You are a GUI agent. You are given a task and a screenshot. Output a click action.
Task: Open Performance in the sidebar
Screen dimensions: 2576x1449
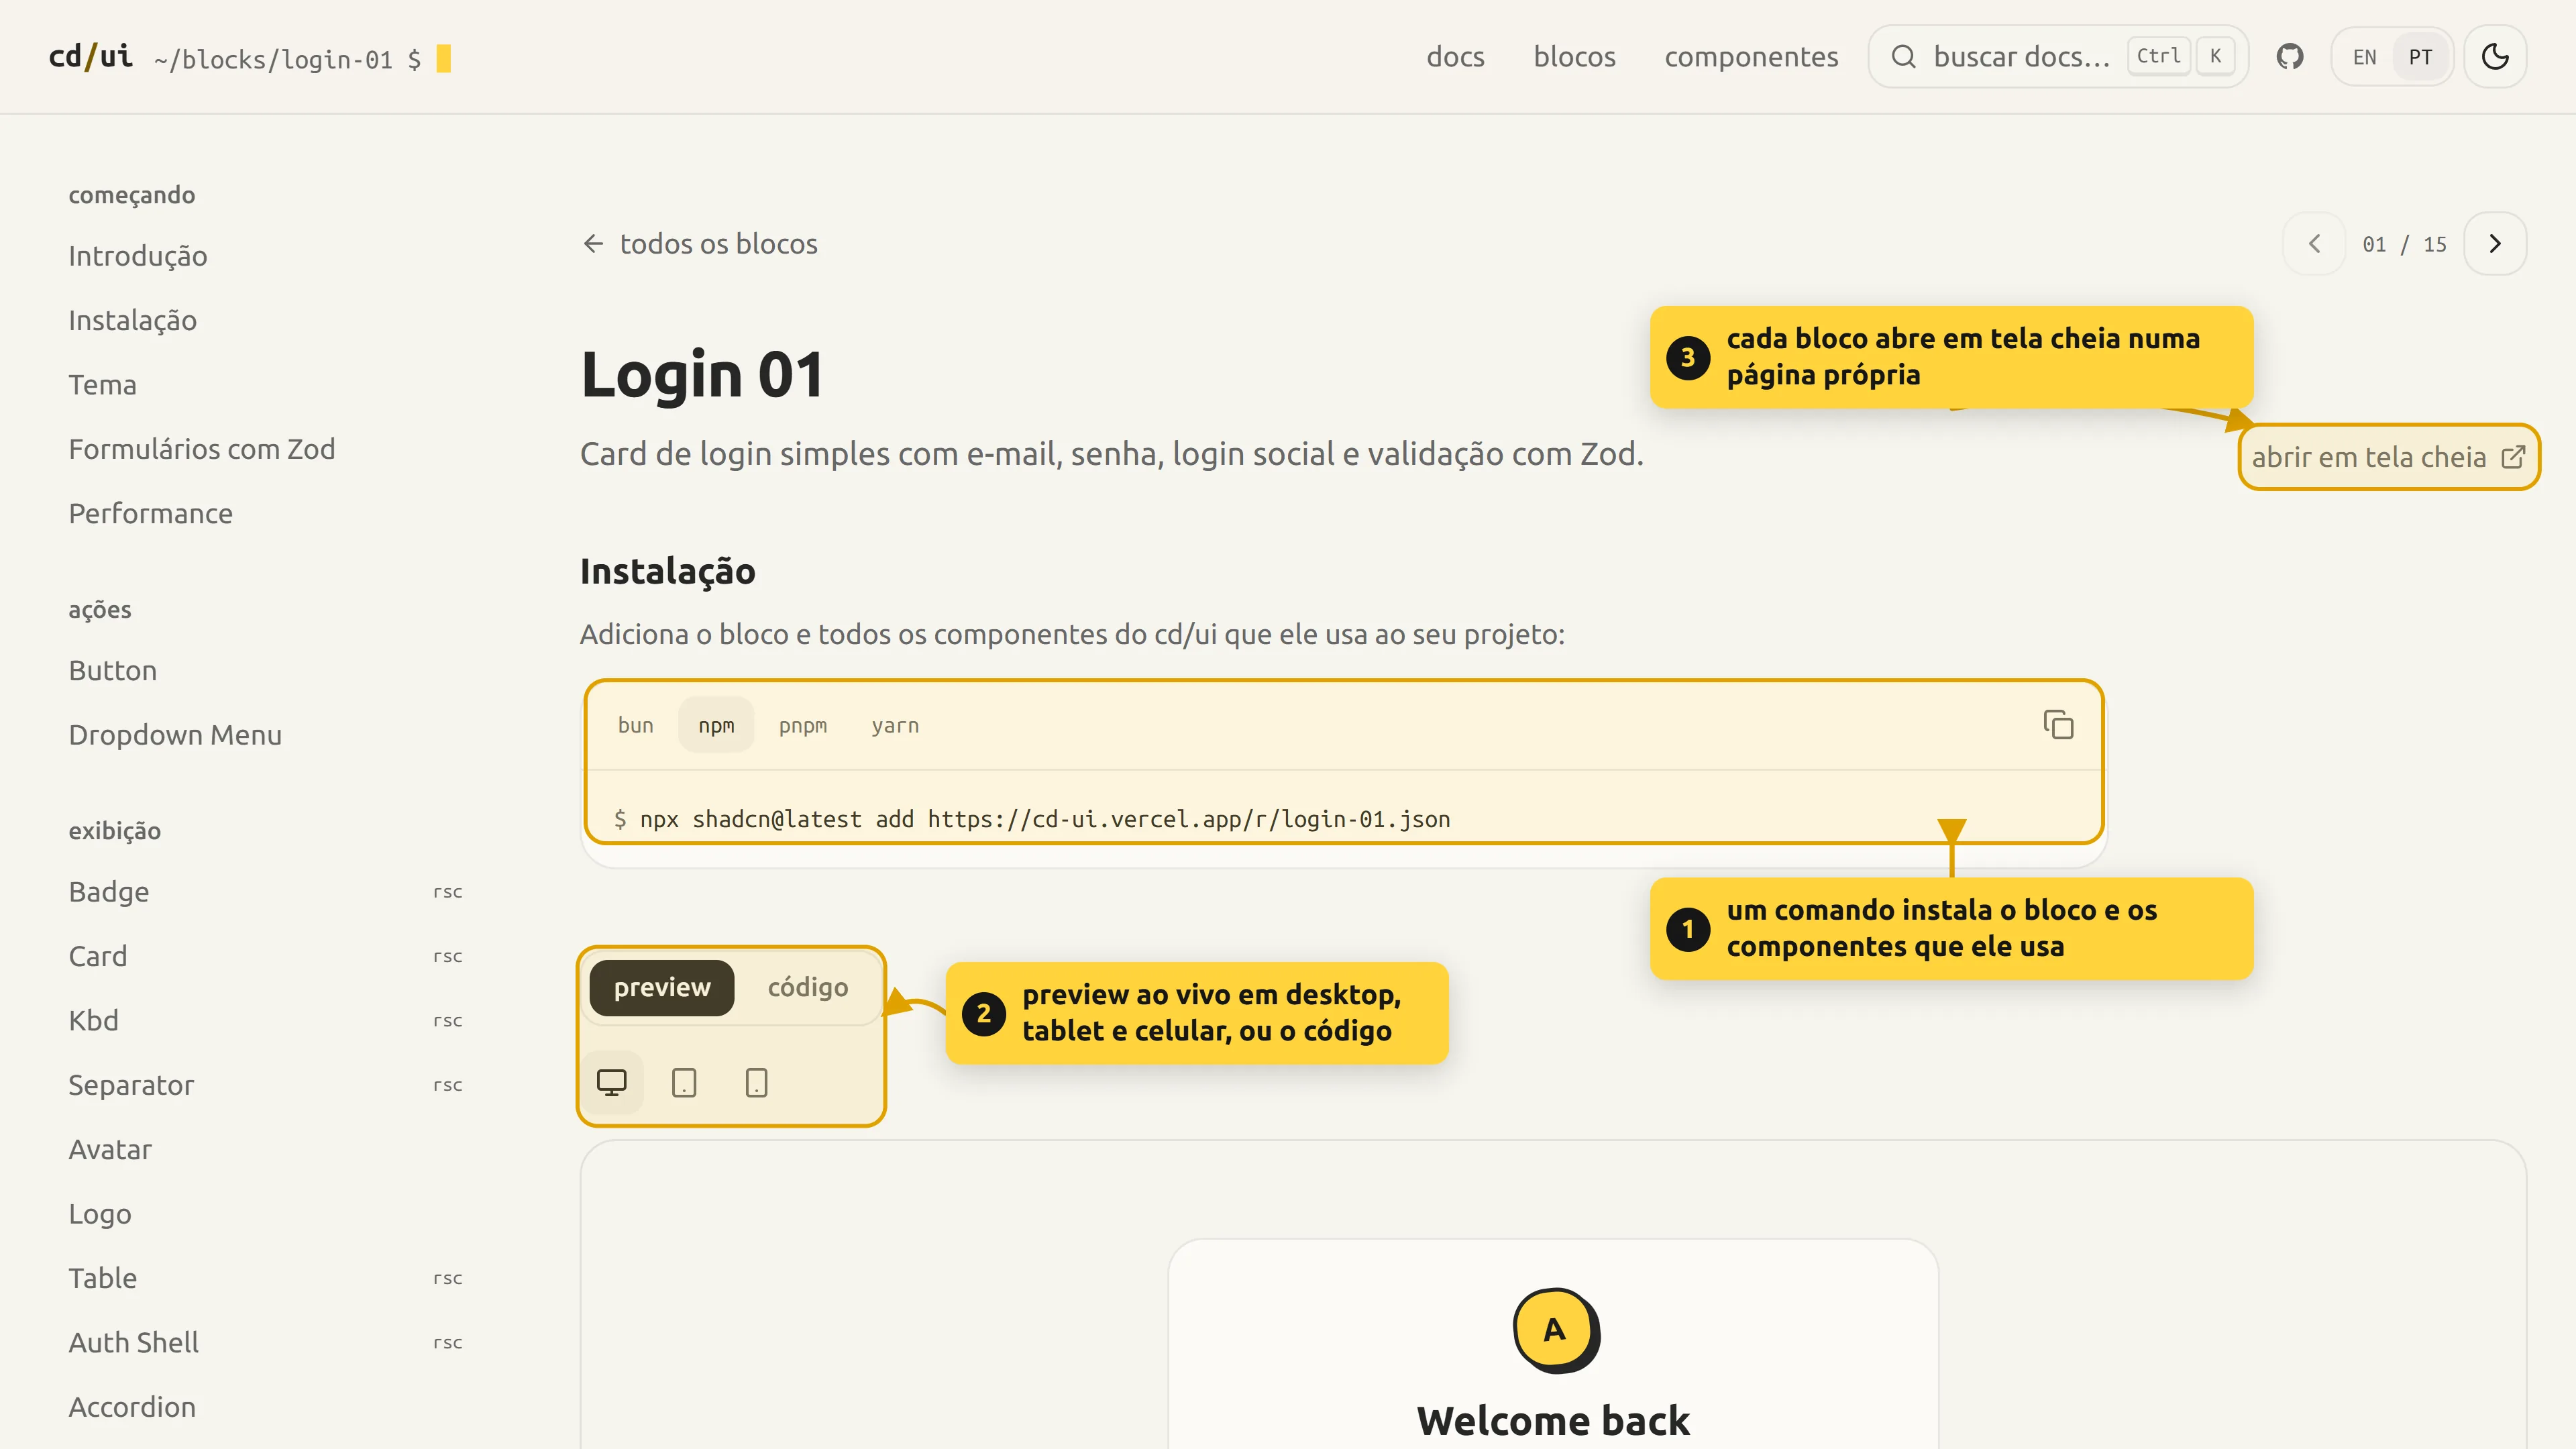[150, 514]
